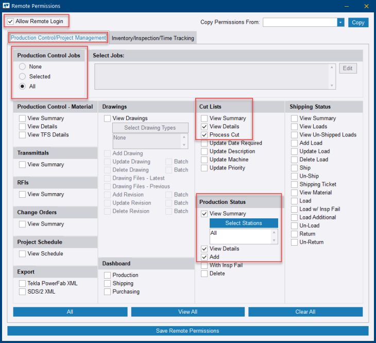Uncheck Process Cut under Cut Lists

pyautogui.click(x=204, y=135)
